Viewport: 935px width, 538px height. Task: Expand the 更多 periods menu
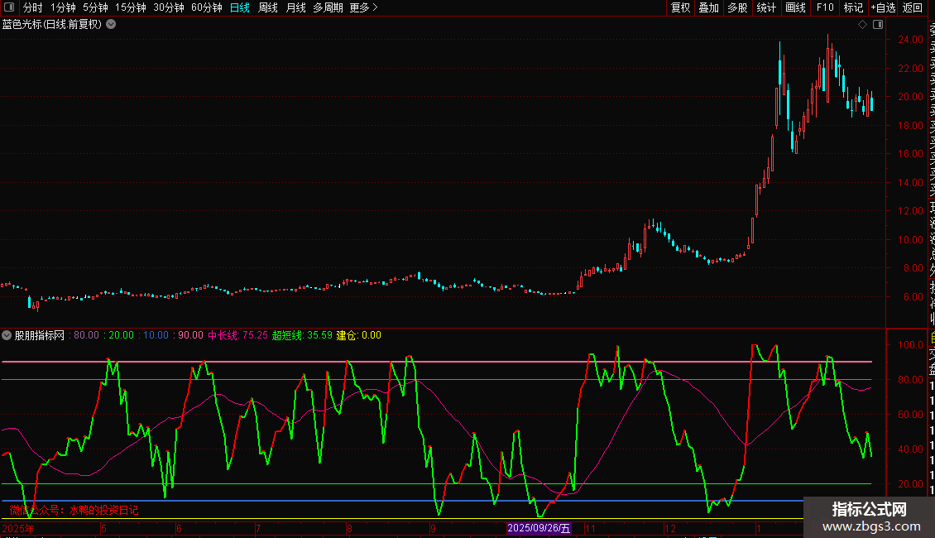[x=363, y=7]
